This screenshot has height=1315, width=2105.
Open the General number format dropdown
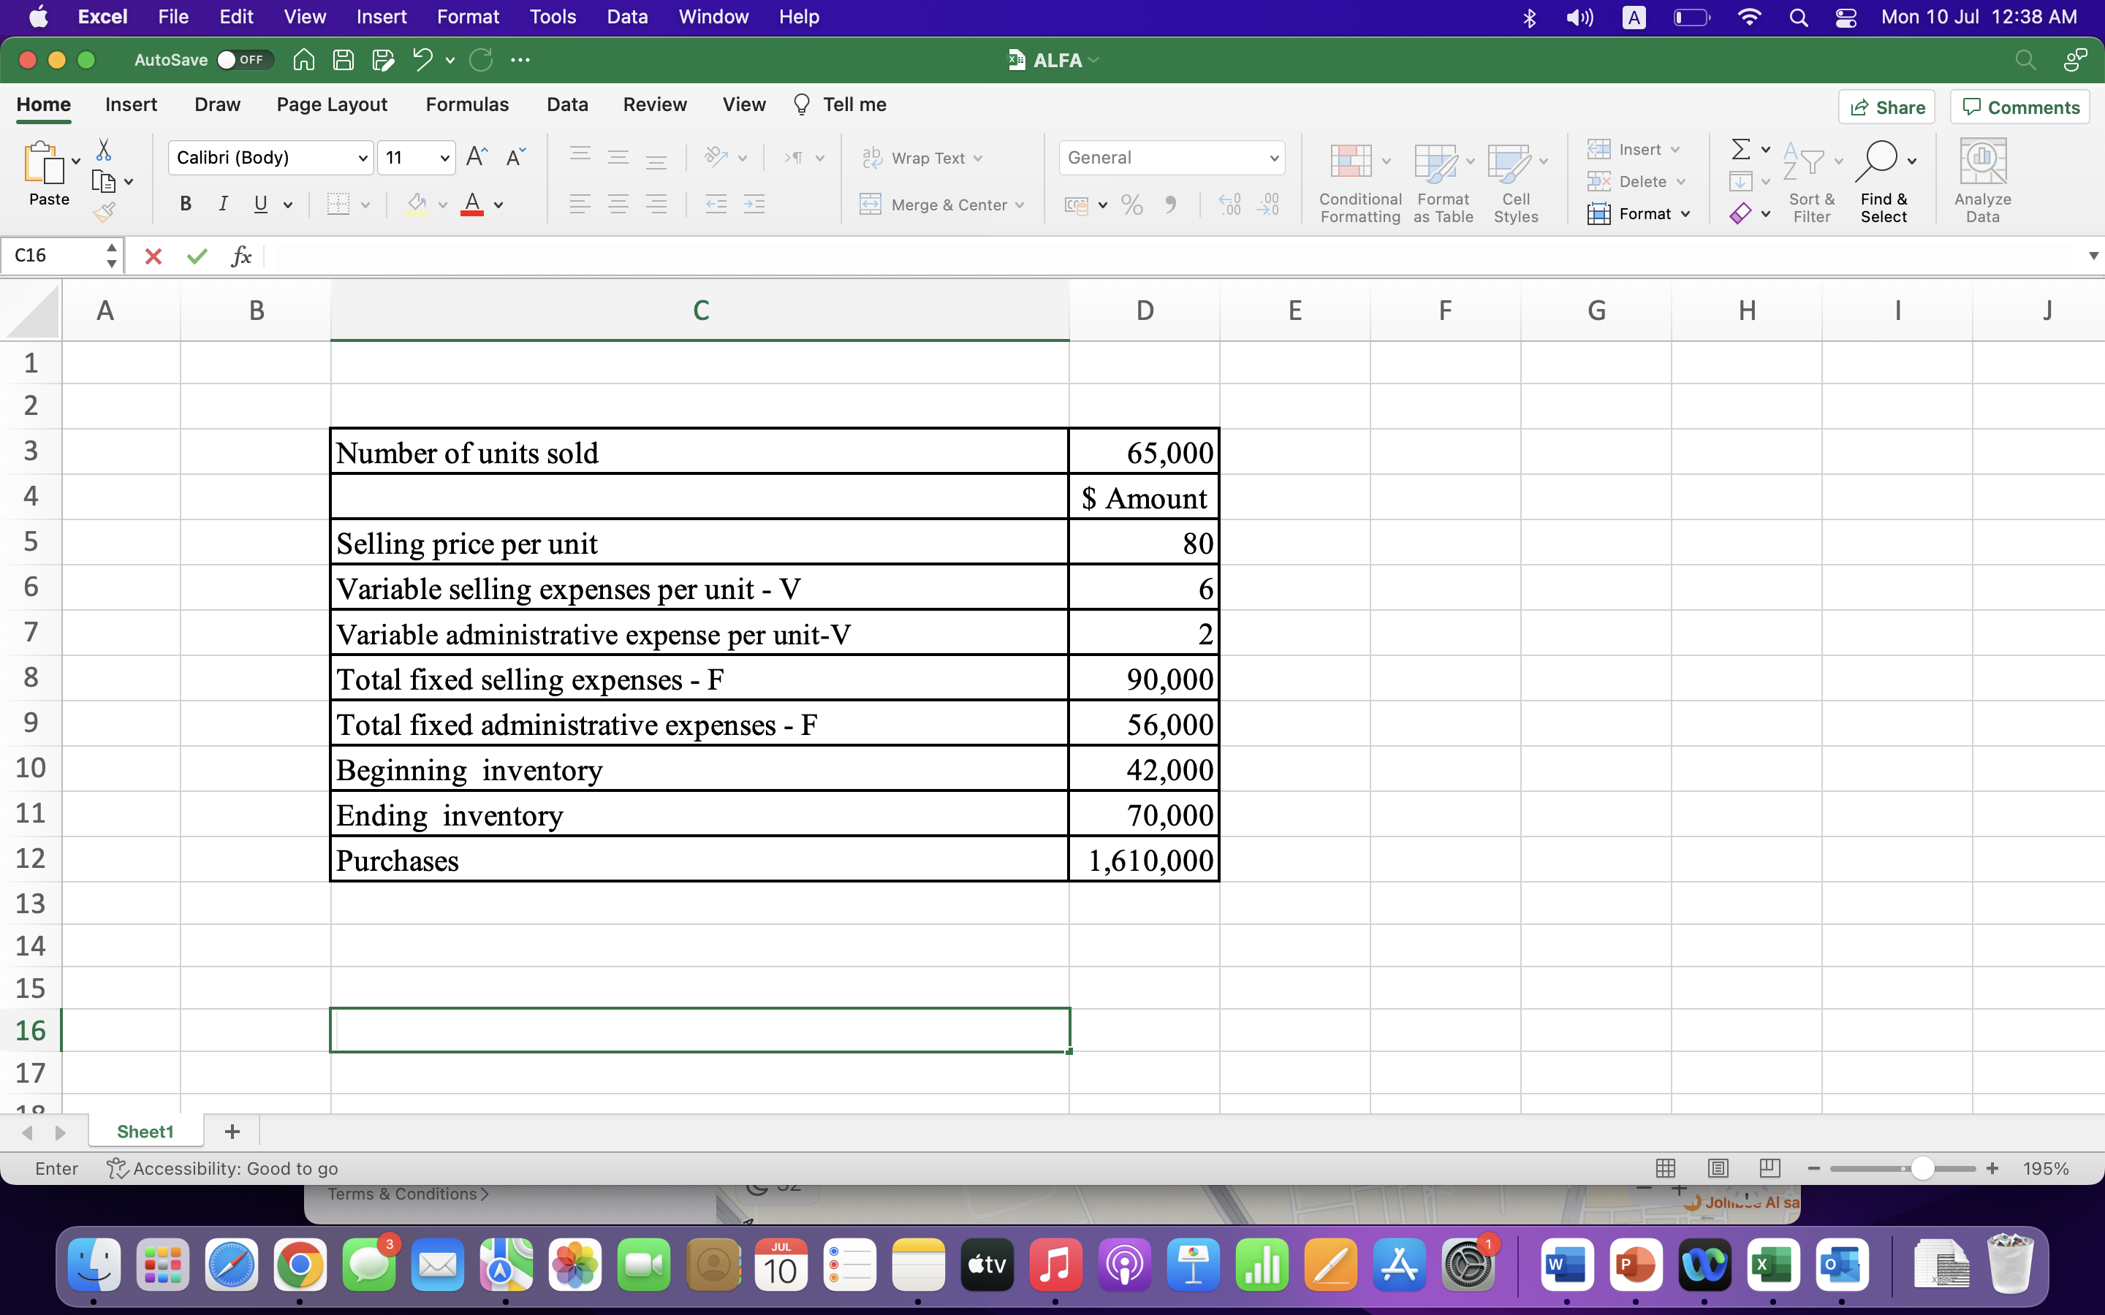(1272, 157)
